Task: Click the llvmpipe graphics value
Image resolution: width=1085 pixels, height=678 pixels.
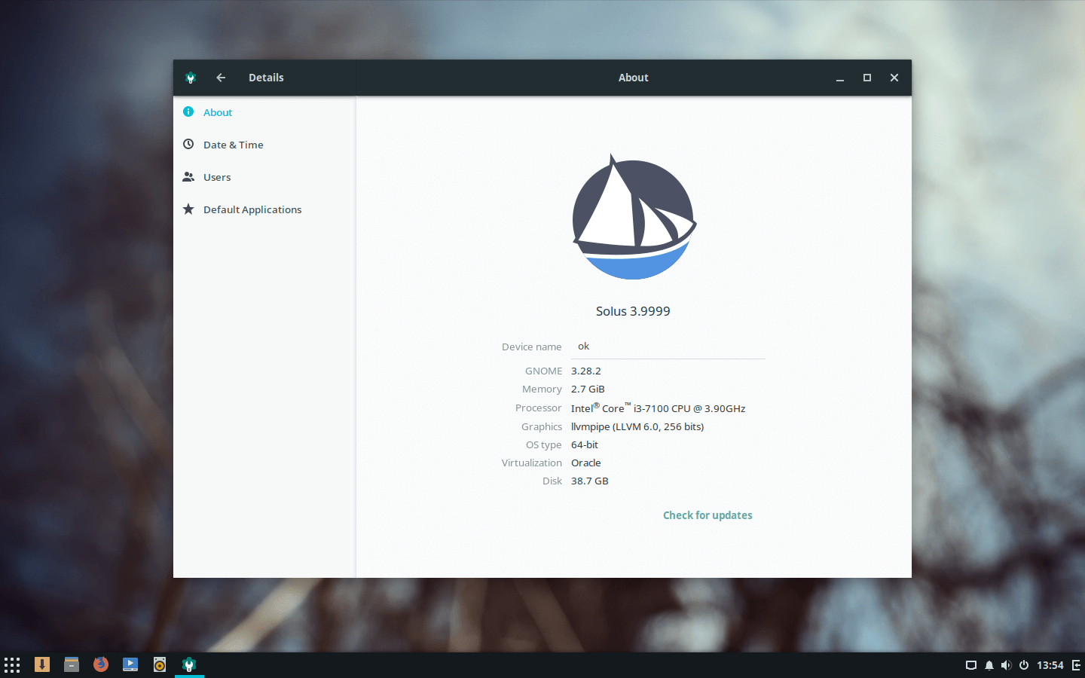Action: pyautogui.click(x=637, y=426)
